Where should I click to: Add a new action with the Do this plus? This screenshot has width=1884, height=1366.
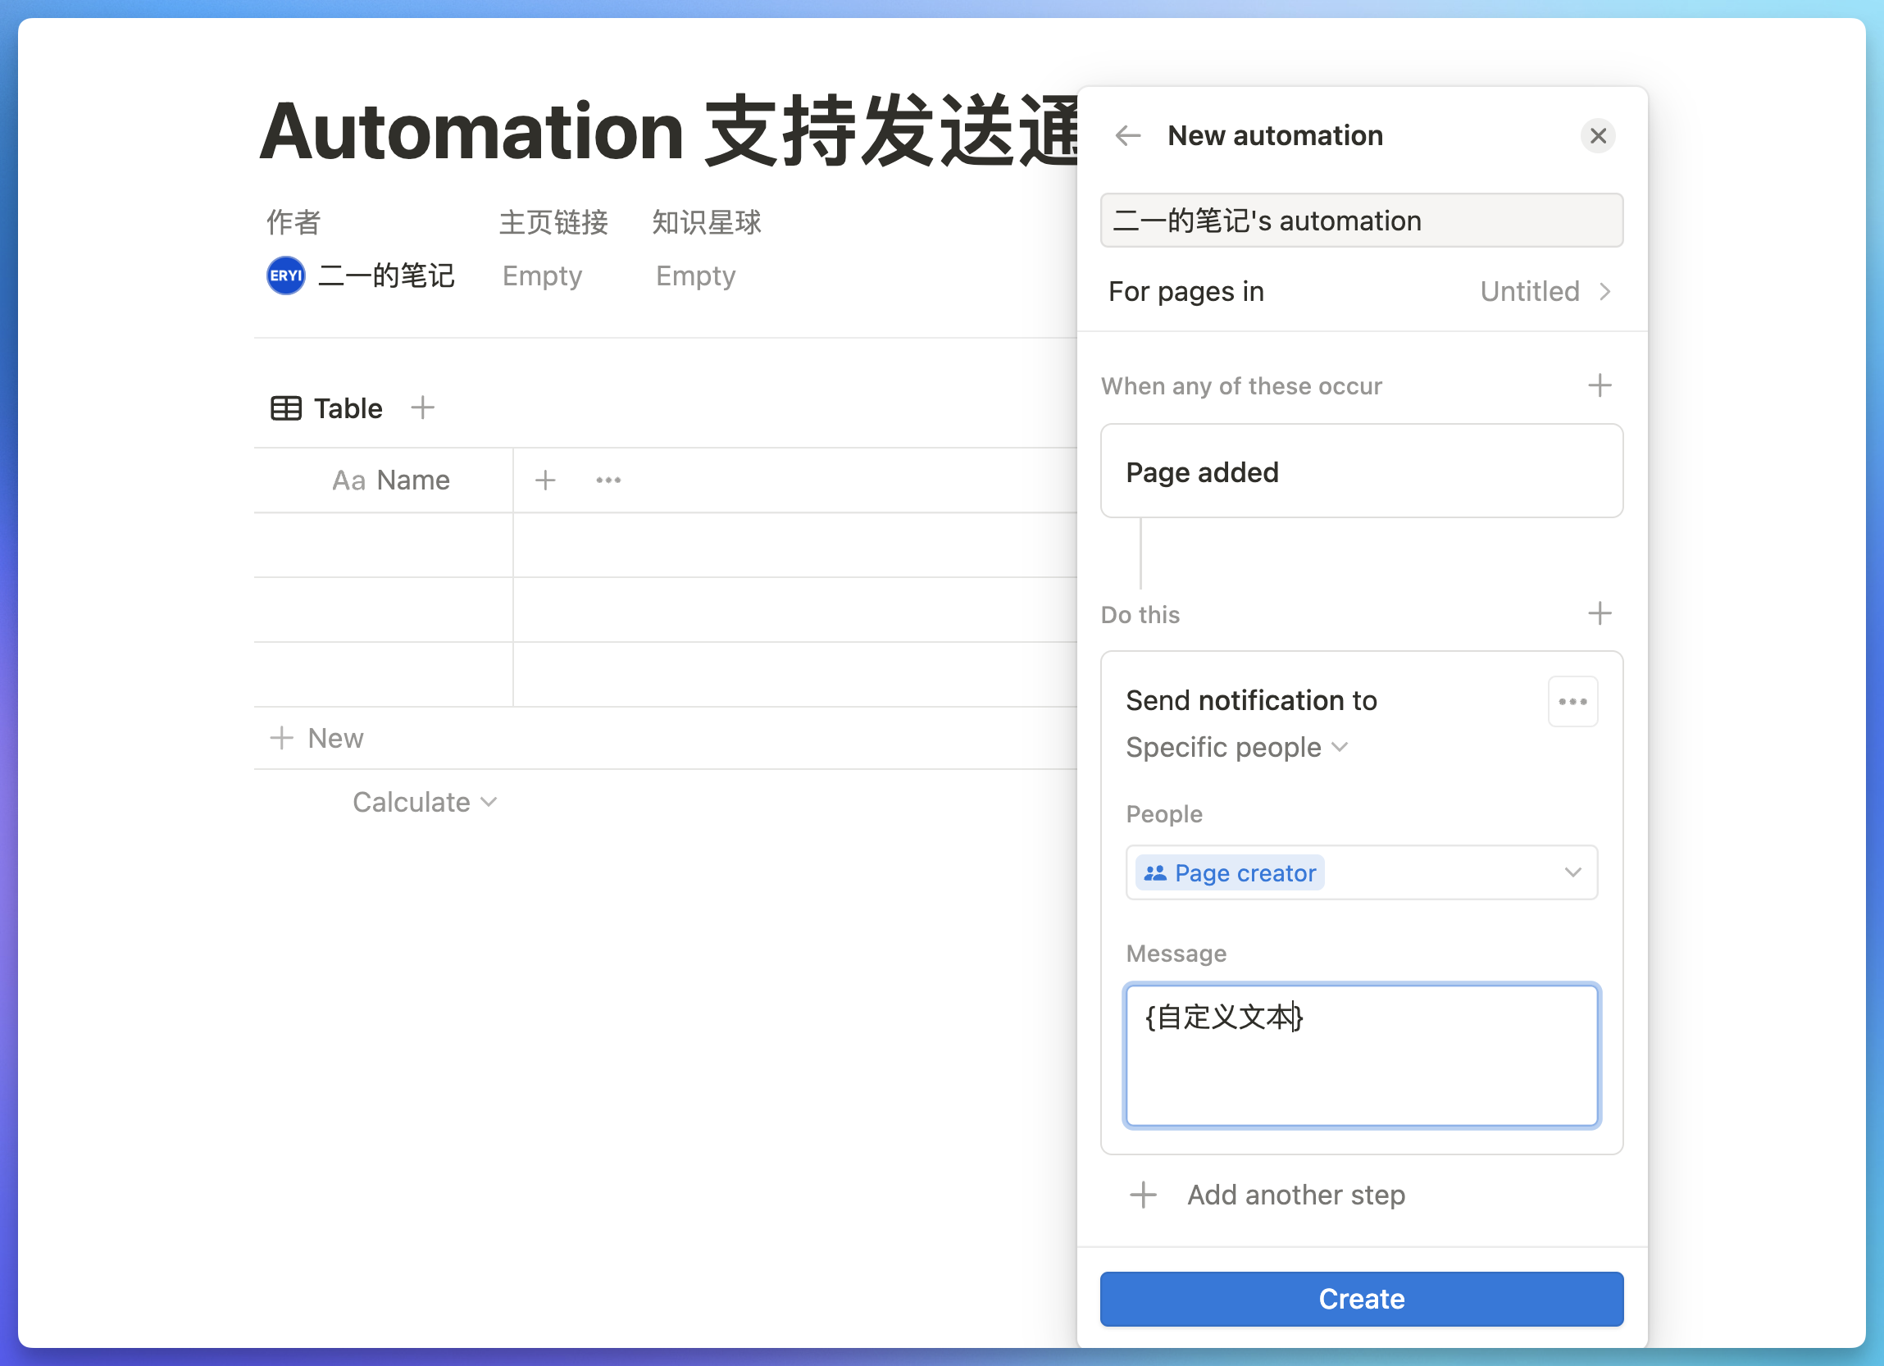click(1600, 613)
